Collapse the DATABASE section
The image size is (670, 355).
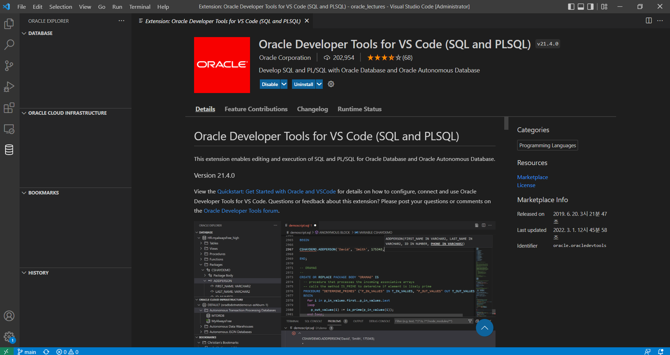click(x=76, y=33)
